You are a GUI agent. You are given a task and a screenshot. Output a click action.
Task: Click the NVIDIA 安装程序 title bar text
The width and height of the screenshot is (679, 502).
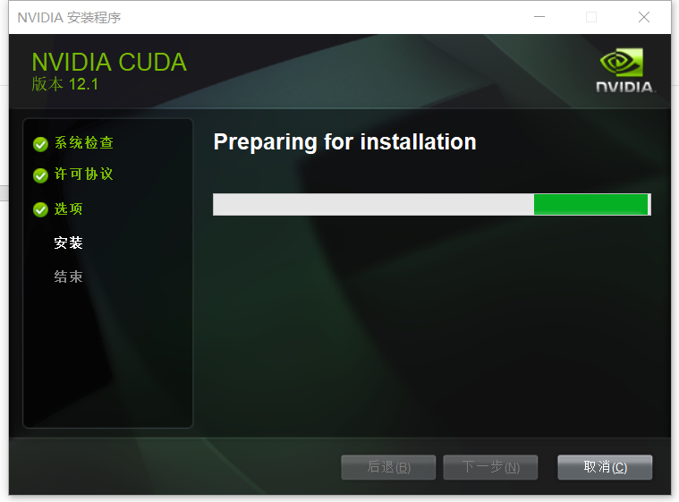(x=69, y=17)
